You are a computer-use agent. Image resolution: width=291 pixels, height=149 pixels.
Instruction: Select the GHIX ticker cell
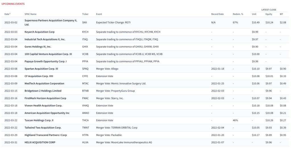click(x=85, y=47)
